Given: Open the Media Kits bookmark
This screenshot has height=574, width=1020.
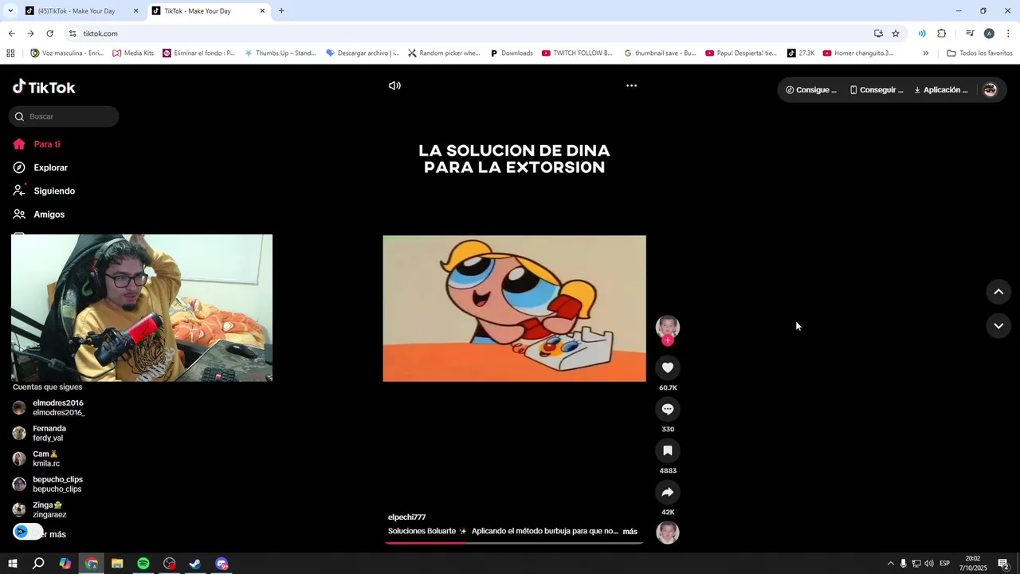Looking at the screenshot, I should pos(133,53).
